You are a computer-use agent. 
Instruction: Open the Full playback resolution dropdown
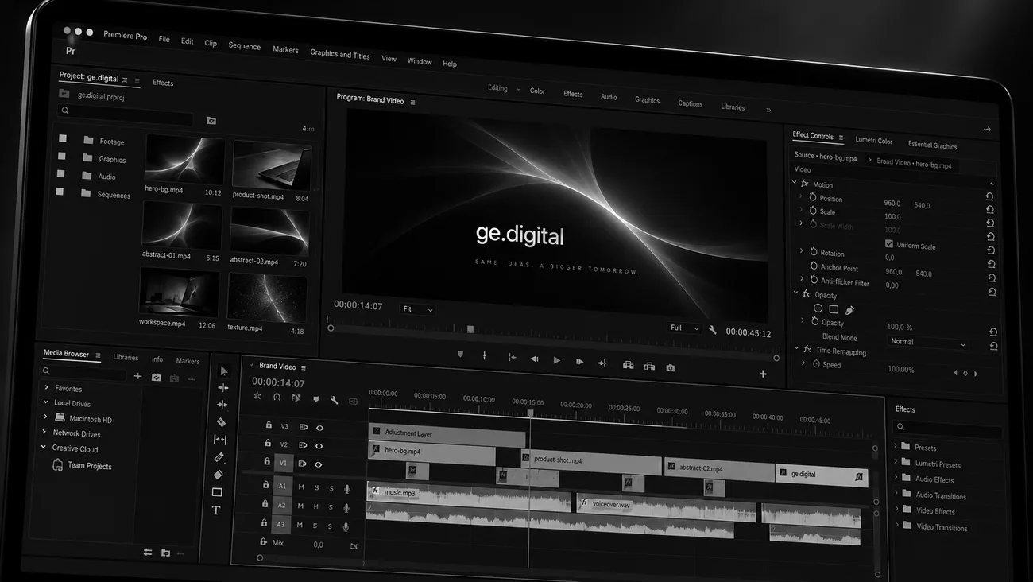684,328
